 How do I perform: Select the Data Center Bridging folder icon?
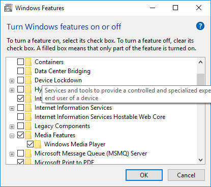[28, 71]
